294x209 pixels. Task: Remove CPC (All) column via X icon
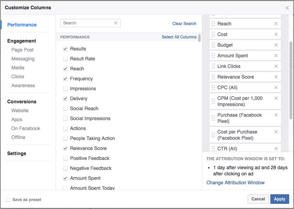point(276,88)
